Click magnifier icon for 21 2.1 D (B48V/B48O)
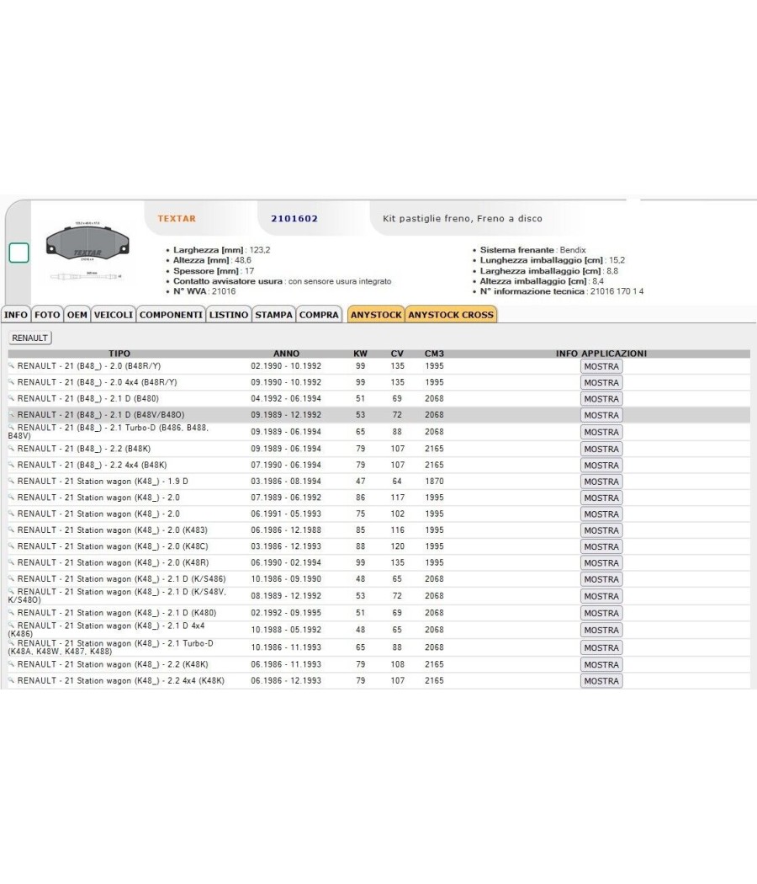The image size is (757, 884). [11, 414]
